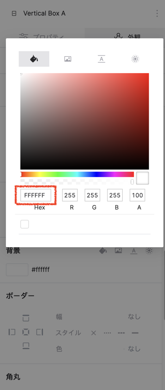Click the alpha A value field
Image resolution: width=165 pixels, height=390 pixels.
point(137,195)
